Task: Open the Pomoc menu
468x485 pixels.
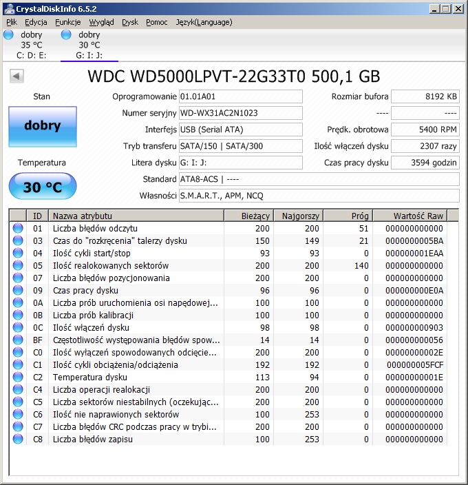Action: tap(157, 22)
